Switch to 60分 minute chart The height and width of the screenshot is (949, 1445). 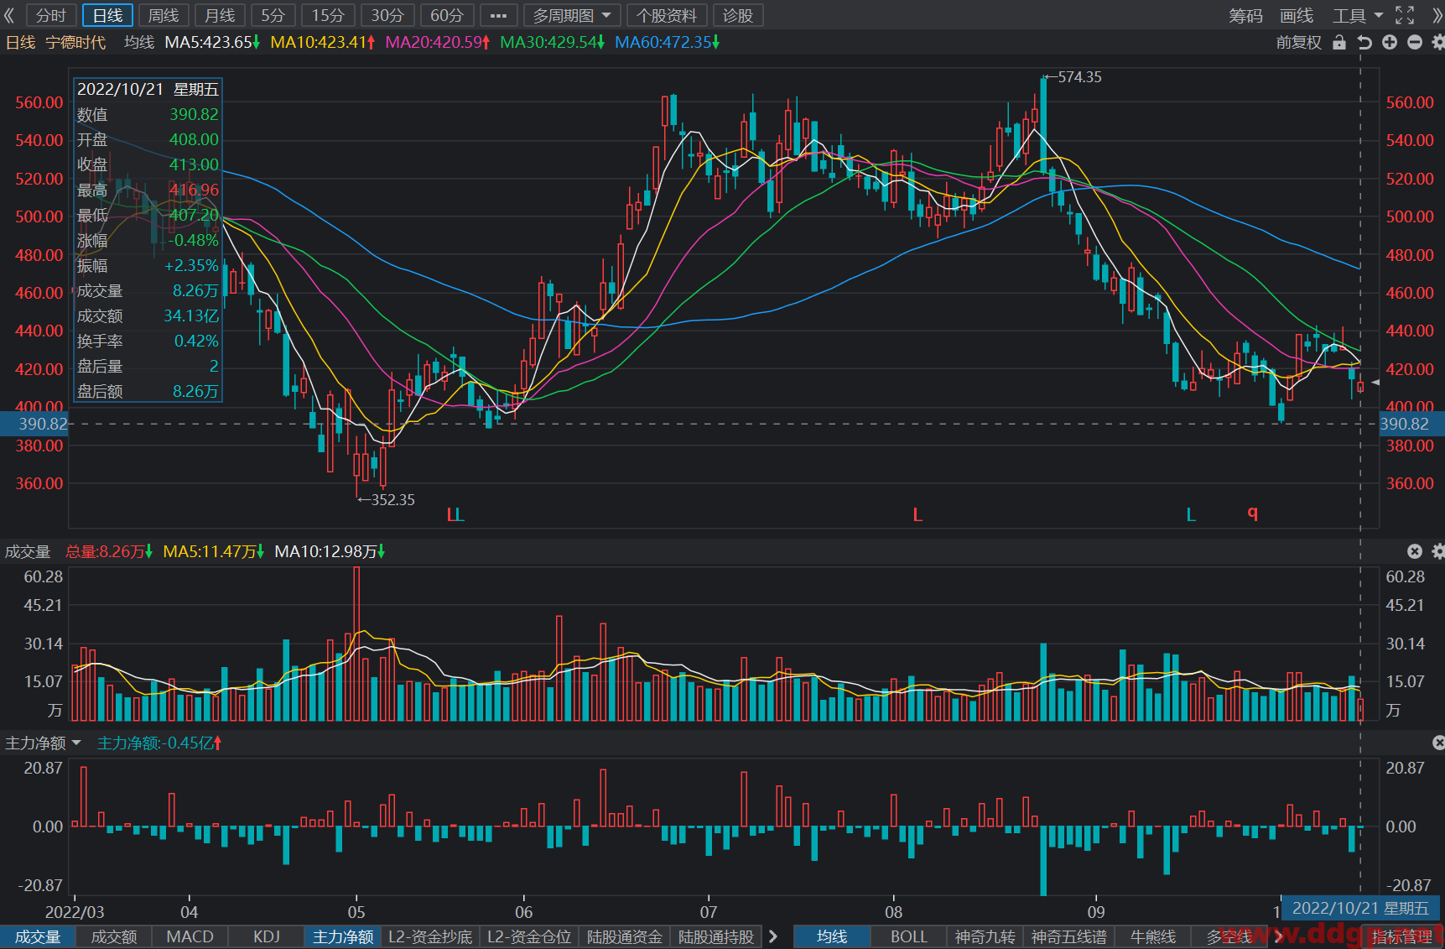[x=447, y=15]
